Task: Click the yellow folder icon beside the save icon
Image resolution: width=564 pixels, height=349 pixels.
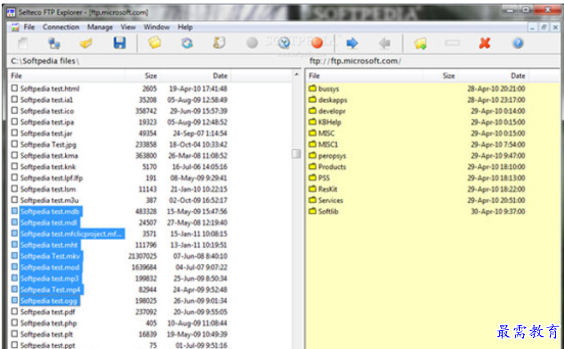Action: pos(154,43)
